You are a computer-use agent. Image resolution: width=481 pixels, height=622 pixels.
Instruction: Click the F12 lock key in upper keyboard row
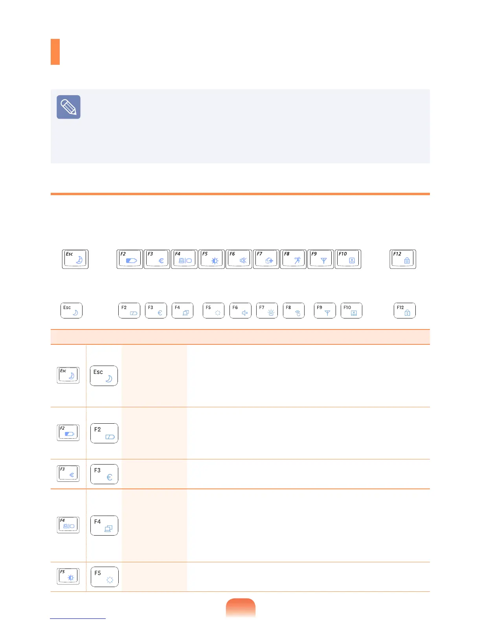(x=403, y=259)
